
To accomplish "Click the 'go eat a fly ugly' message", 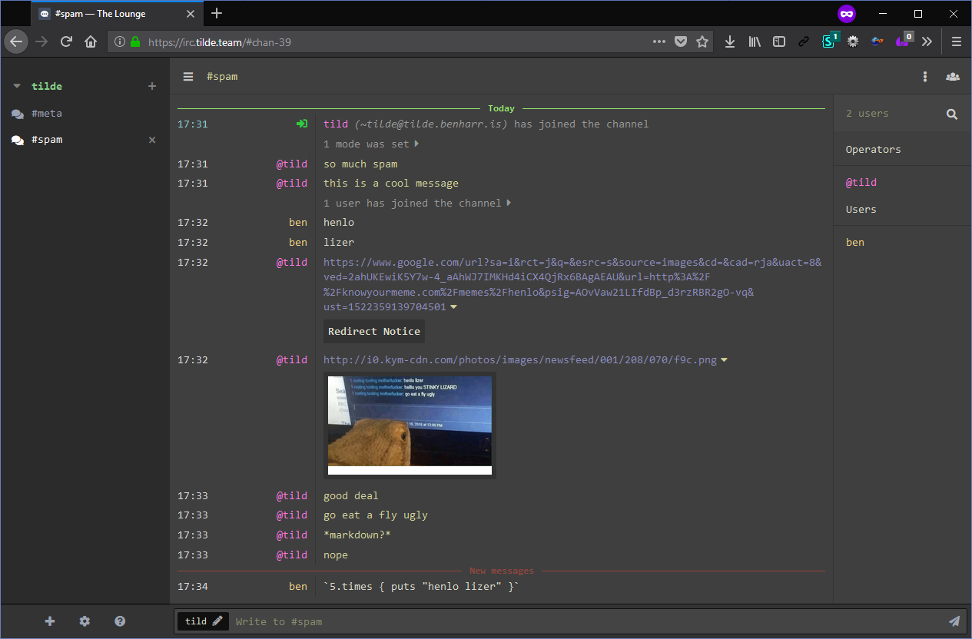I will [x=376, y=515].
